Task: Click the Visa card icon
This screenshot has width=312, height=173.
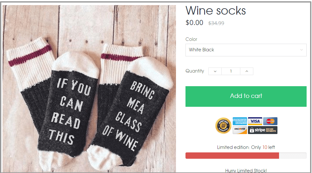Action: (x=255, y=121)
